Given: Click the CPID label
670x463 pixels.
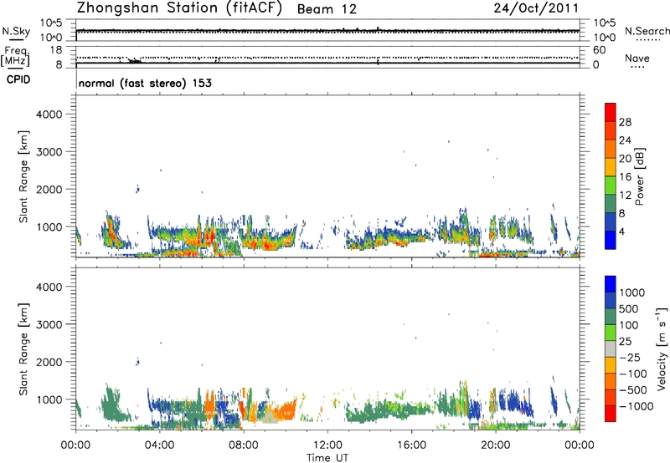Looking at the screenshot, I should [x=18, y=79].
